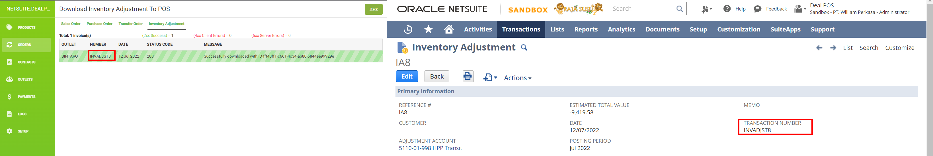Open the recent records clock icon
The height and width of the screenshot is (156, 933).
tap(408, 29)
